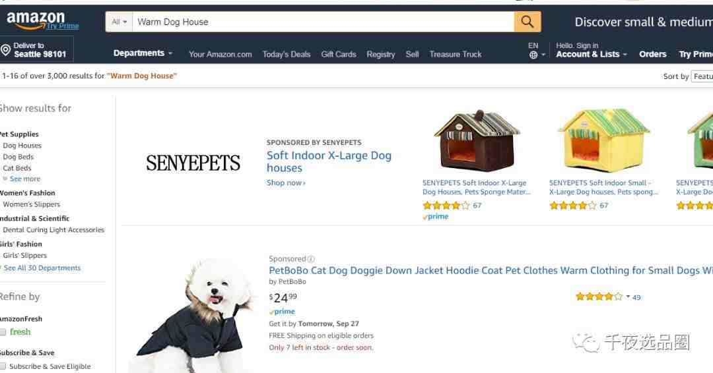
Task: Click the EN language globe icon
Action: [533, 55]
